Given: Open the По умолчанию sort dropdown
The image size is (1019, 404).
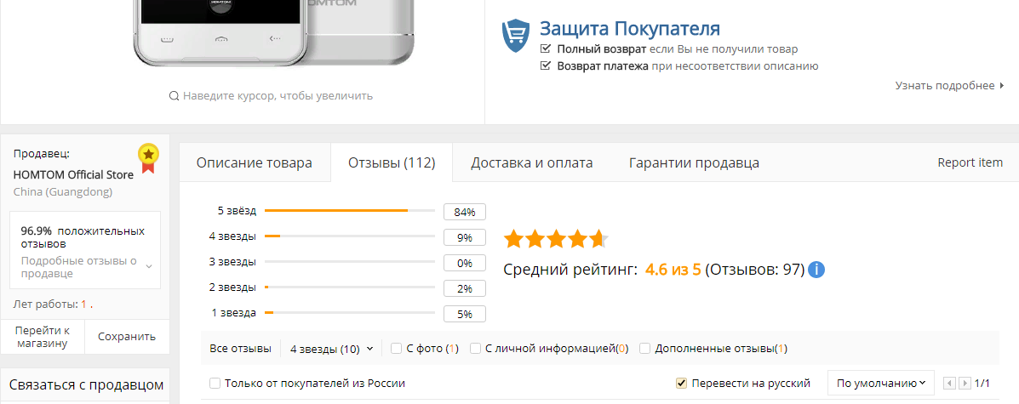Looking at the screenshot, I should coord(880,383).
